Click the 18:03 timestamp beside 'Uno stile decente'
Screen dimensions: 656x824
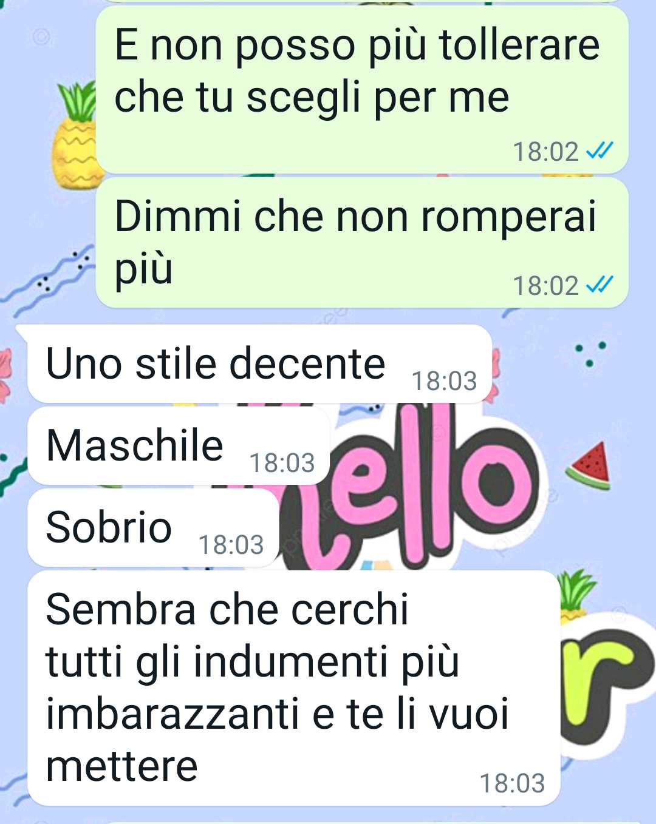(x=444, y=381)
